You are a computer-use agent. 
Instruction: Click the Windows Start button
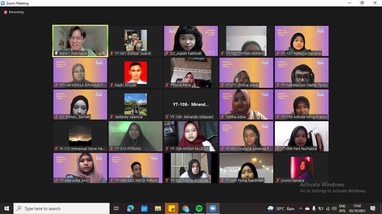coord(6,208)
